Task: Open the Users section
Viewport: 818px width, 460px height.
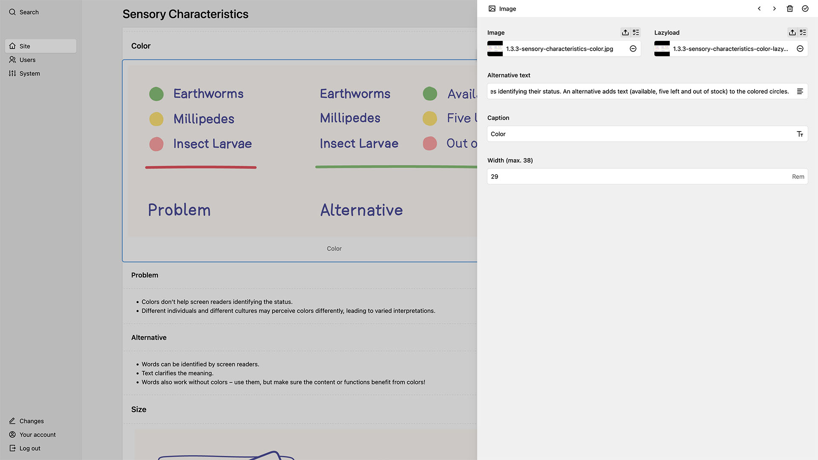Action: 27,60
